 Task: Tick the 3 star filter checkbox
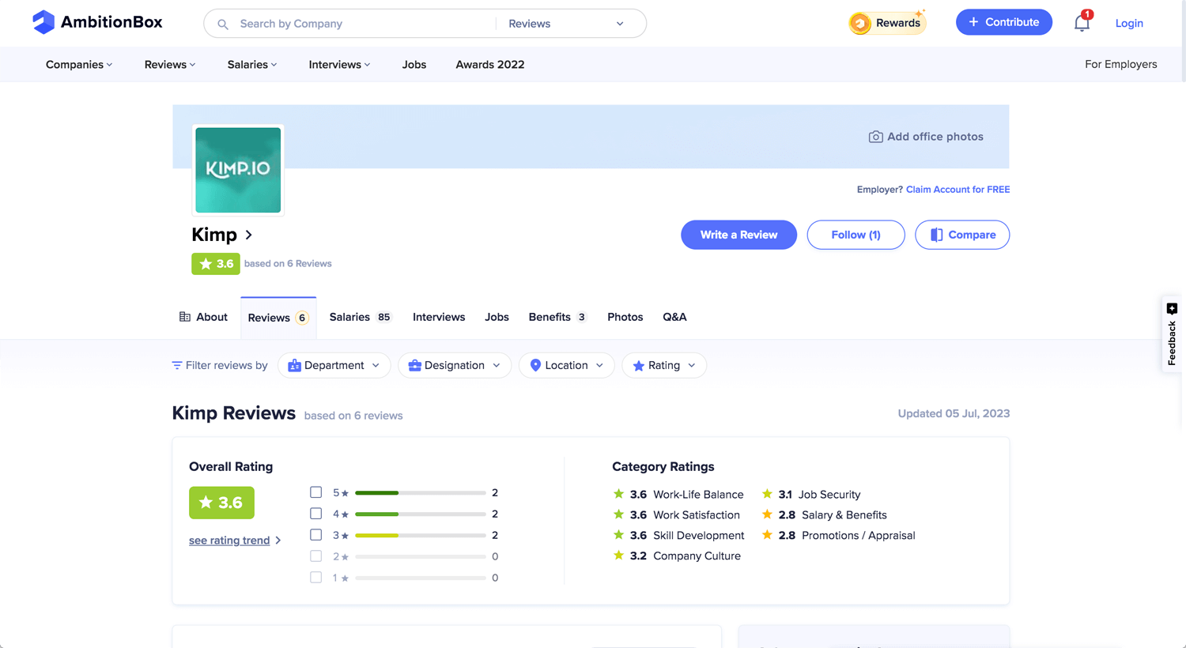[x=315, y=535]
